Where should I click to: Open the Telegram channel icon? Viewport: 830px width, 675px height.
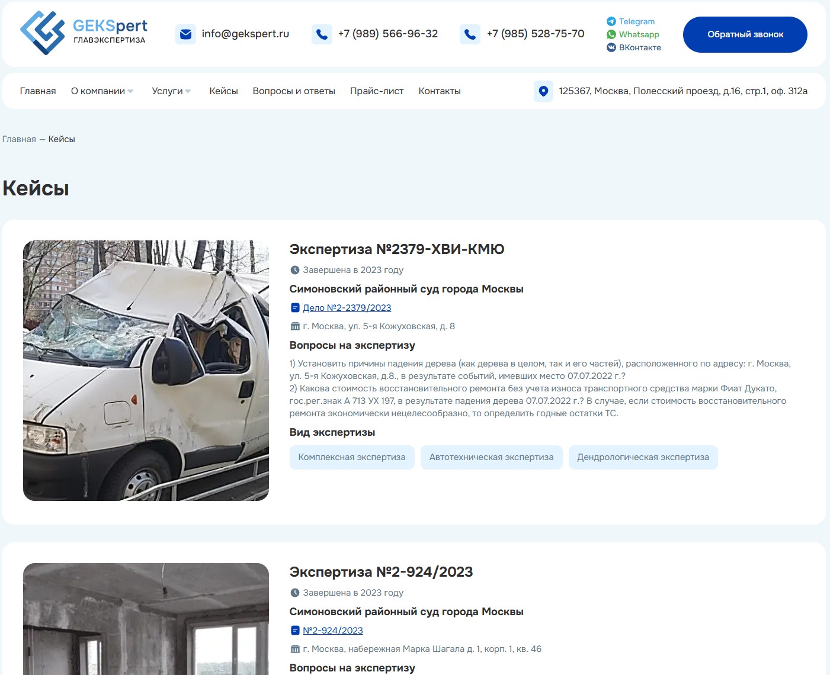[x=610, y=21]
